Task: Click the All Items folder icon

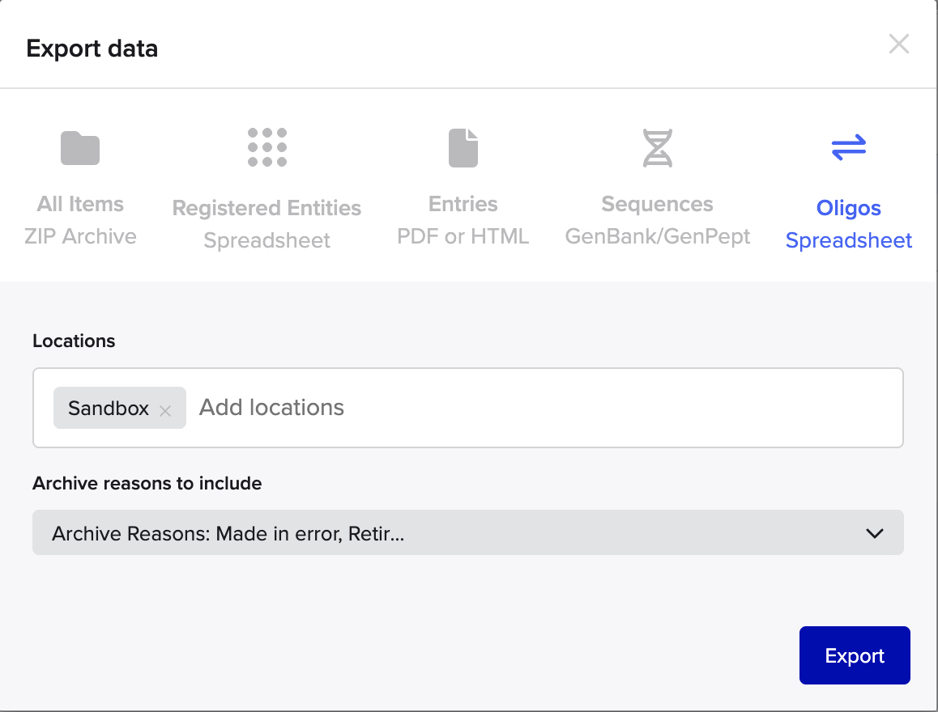Action: [80, 148]
